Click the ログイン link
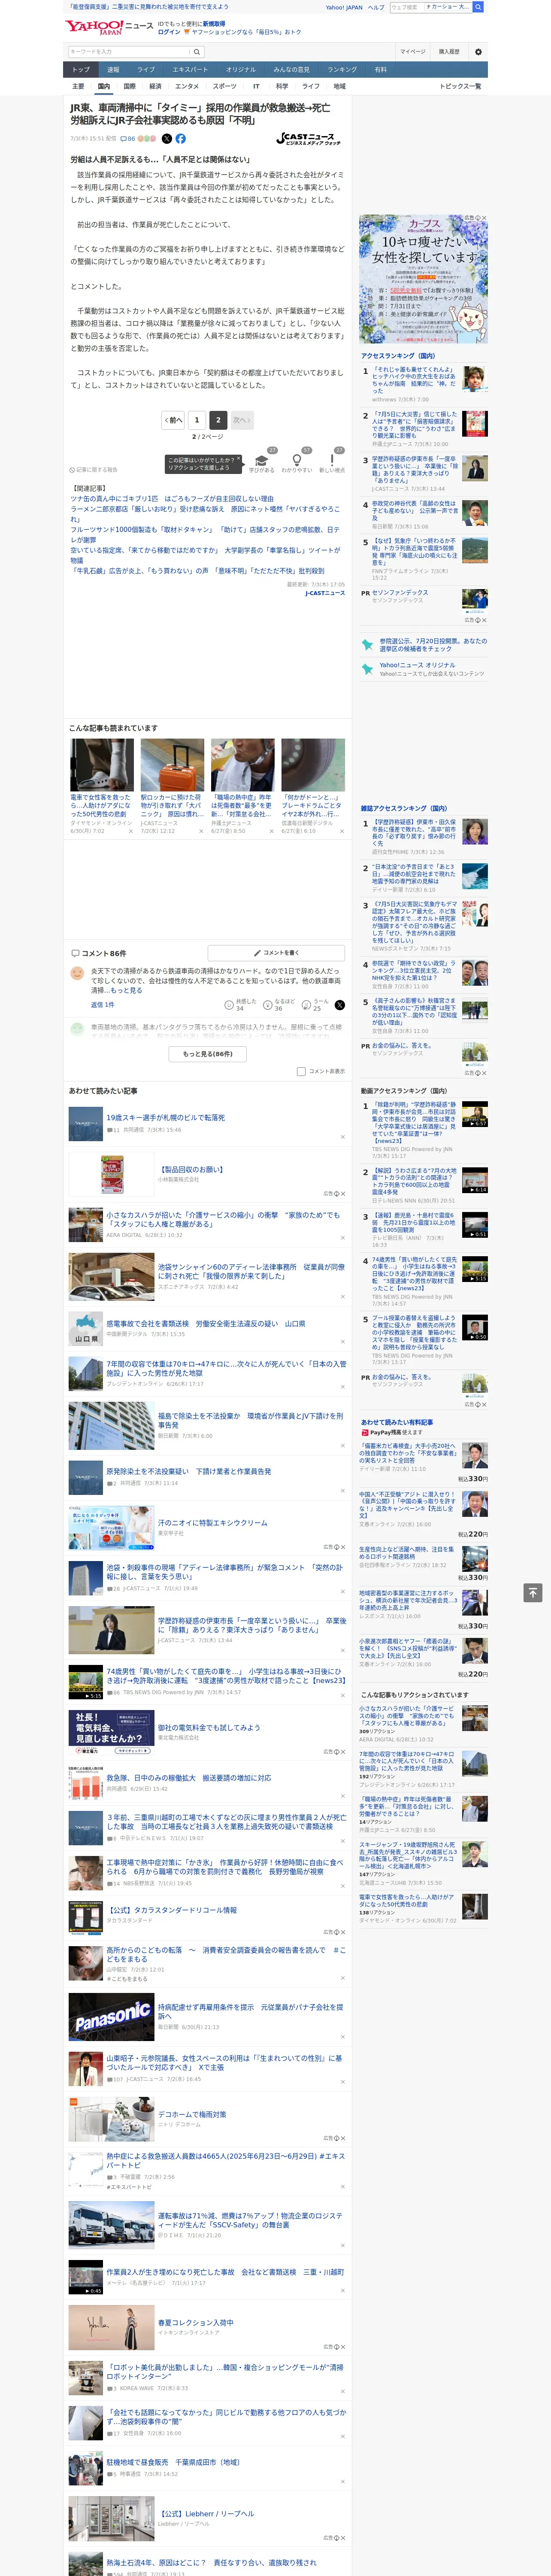The image size is (551, 2576). (x=169, y=32)
